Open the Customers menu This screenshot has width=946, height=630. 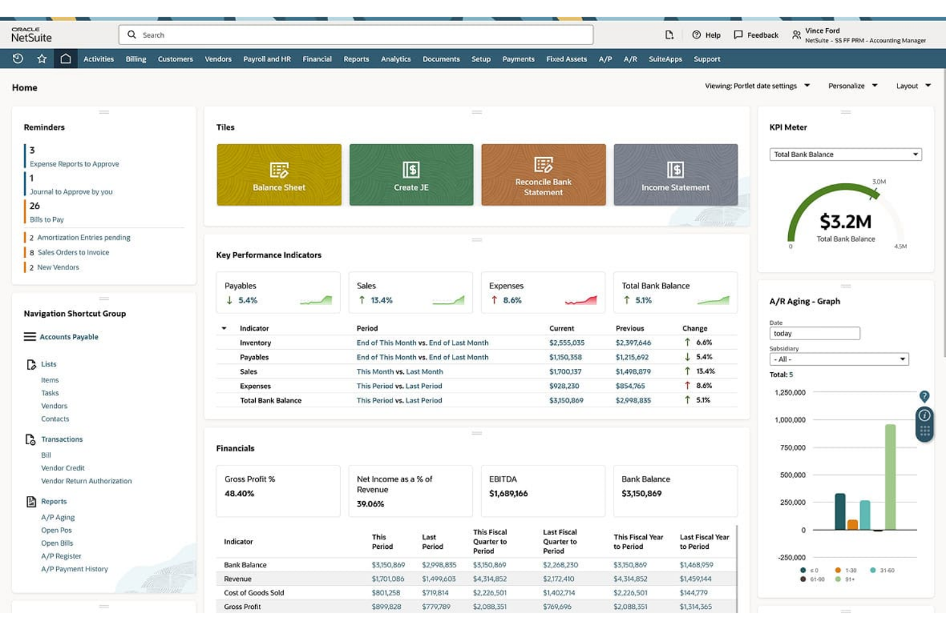[x=175, y=59]
